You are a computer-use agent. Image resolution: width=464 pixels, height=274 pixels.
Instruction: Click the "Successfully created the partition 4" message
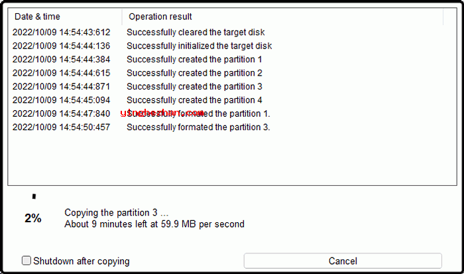pyautogui.click(x=194, y=100)
